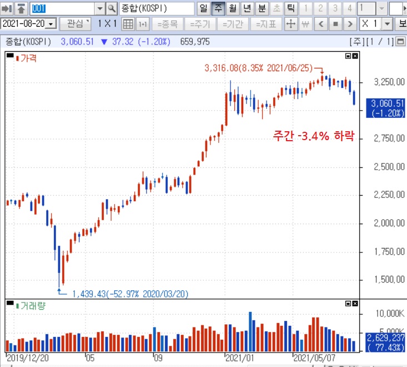Open the stock code dropdown arrow
This screenshot has width=407, height=367.
[100, 8]
